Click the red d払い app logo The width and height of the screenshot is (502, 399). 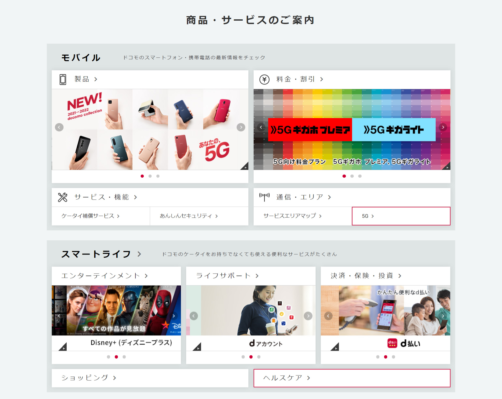coord(392,343)
